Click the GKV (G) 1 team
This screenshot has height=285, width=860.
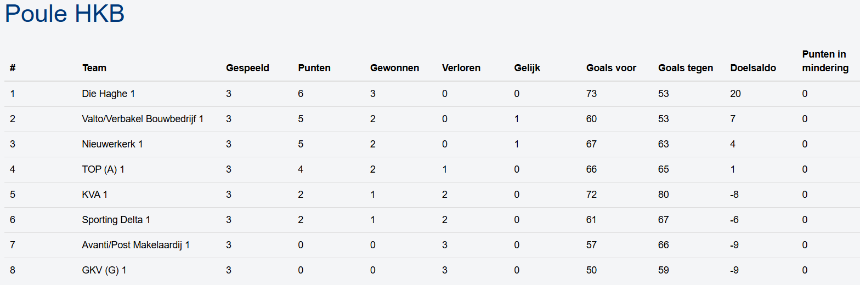click(104, 270)
